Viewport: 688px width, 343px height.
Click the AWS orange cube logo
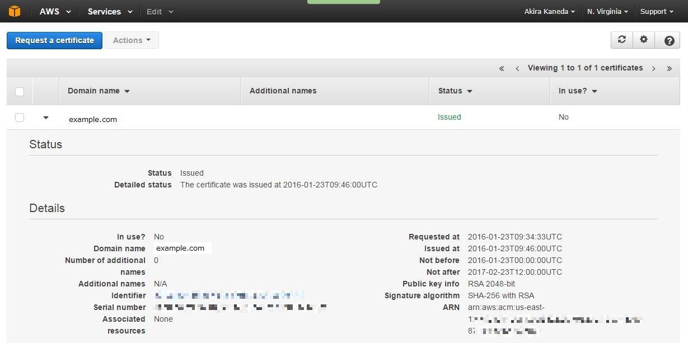[x=14, y=11]
